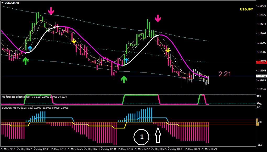Click the pink down arrow near 07:09

click(51, 11)
